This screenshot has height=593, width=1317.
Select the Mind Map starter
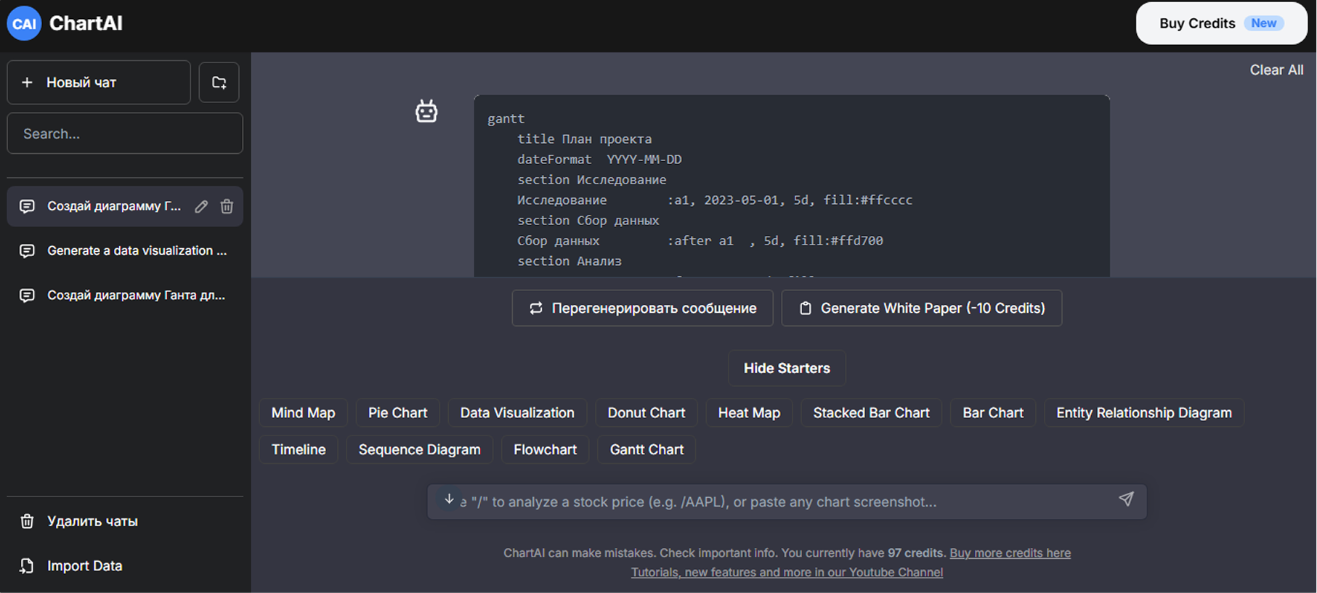point(303,413)
